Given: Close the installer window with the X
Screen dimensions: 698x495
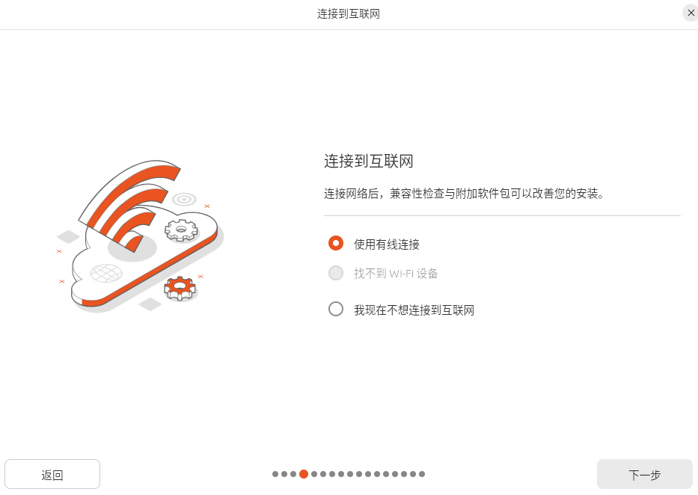Looking at the screenshot, I should (691, 13).
